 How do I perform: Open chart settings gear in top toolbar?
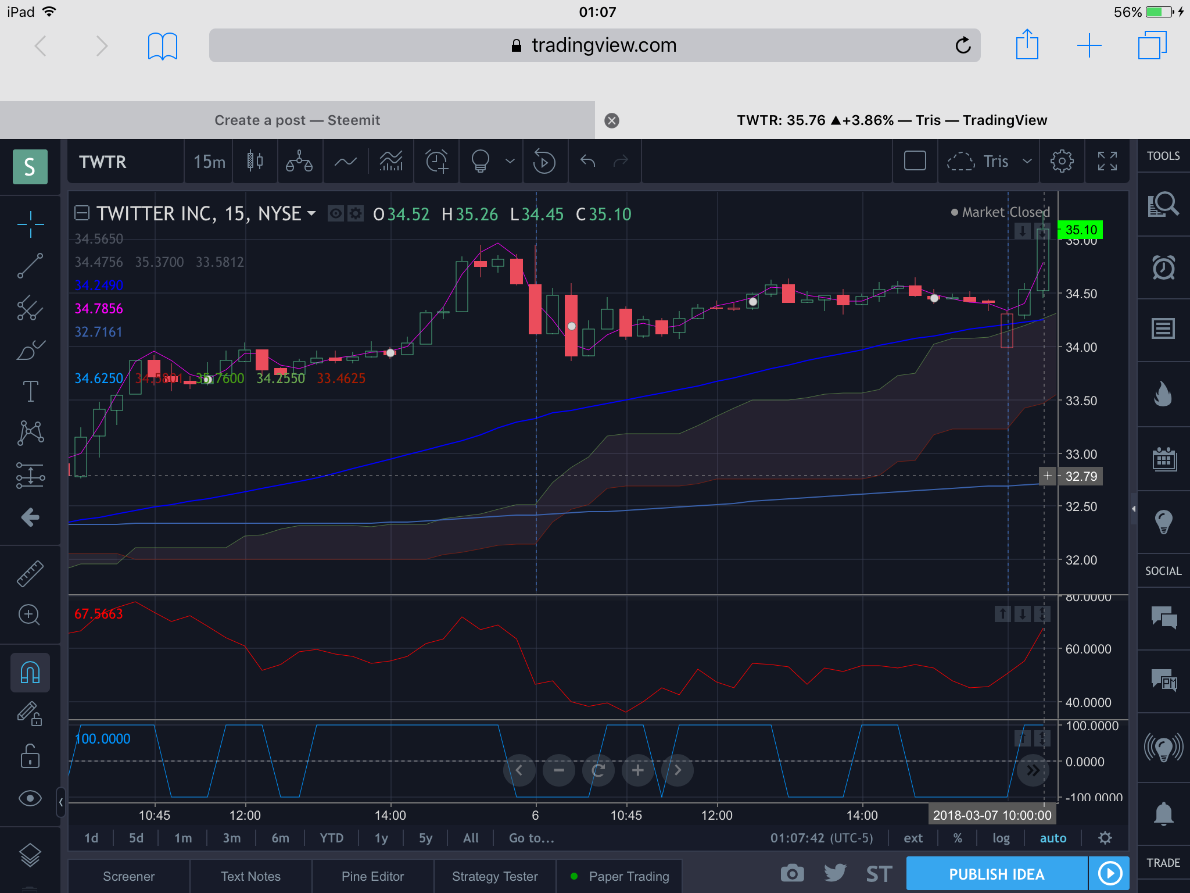pos(1062,161)
